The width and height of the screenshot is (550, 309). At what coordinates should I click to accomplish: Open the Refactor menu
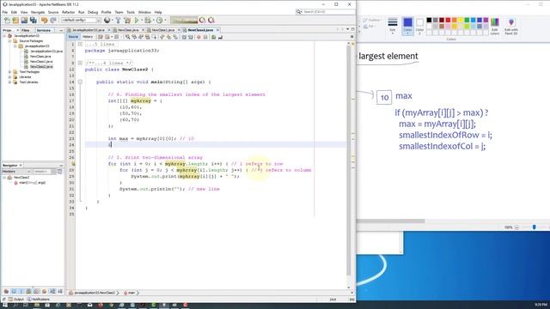[x=69, y=12]
